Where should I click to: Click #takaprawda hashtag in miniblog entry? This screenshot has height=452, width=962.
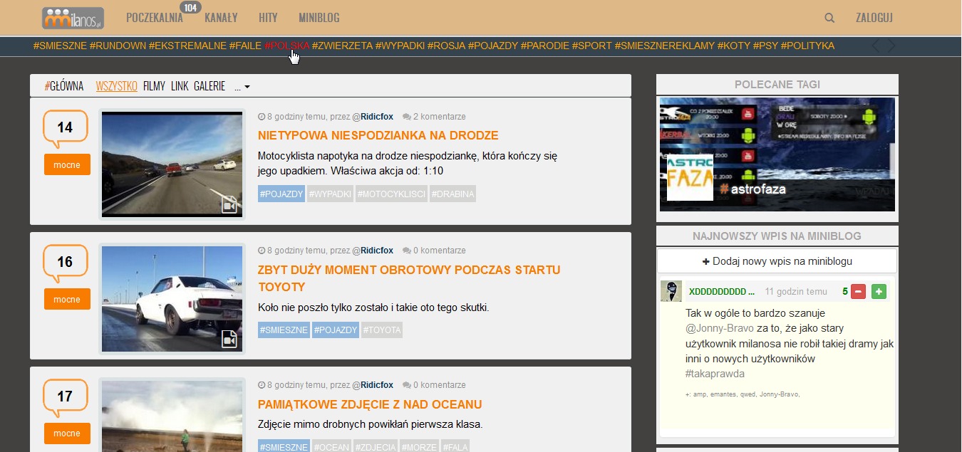click(x=715, y=374)
